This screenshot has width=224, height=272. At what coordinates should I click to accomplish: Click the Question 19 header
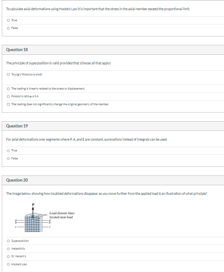coord(17,126)
